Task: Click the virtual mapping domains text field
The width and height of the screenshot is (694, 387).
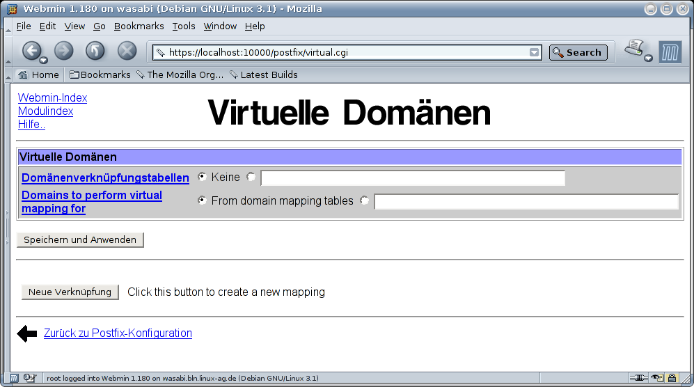Action: (x=526, y=201)
